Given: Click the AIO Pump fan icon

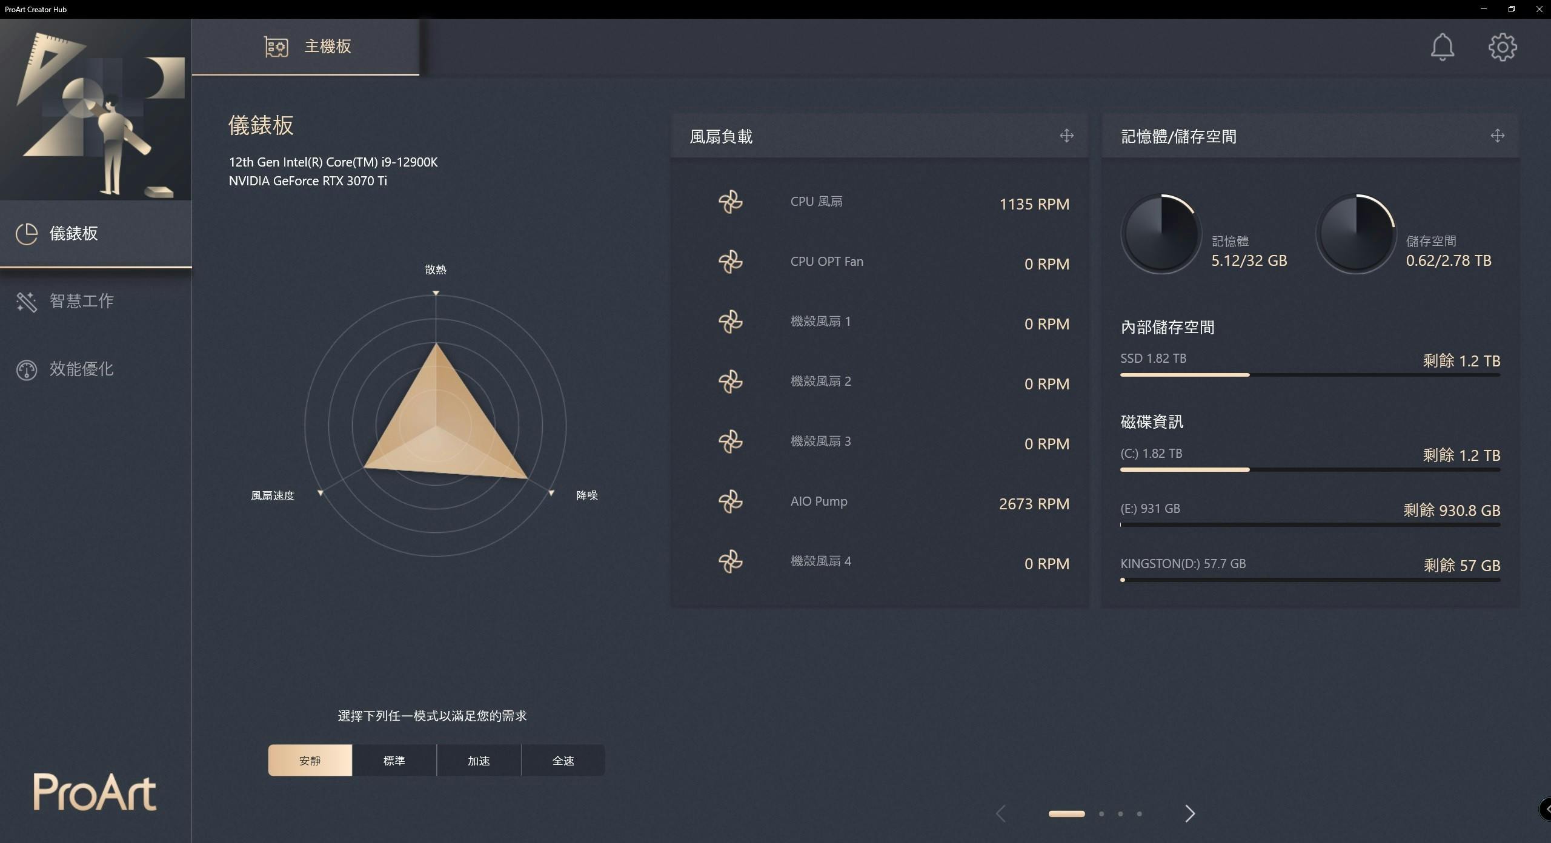Looking at the screenshot, I should [730, 501].
